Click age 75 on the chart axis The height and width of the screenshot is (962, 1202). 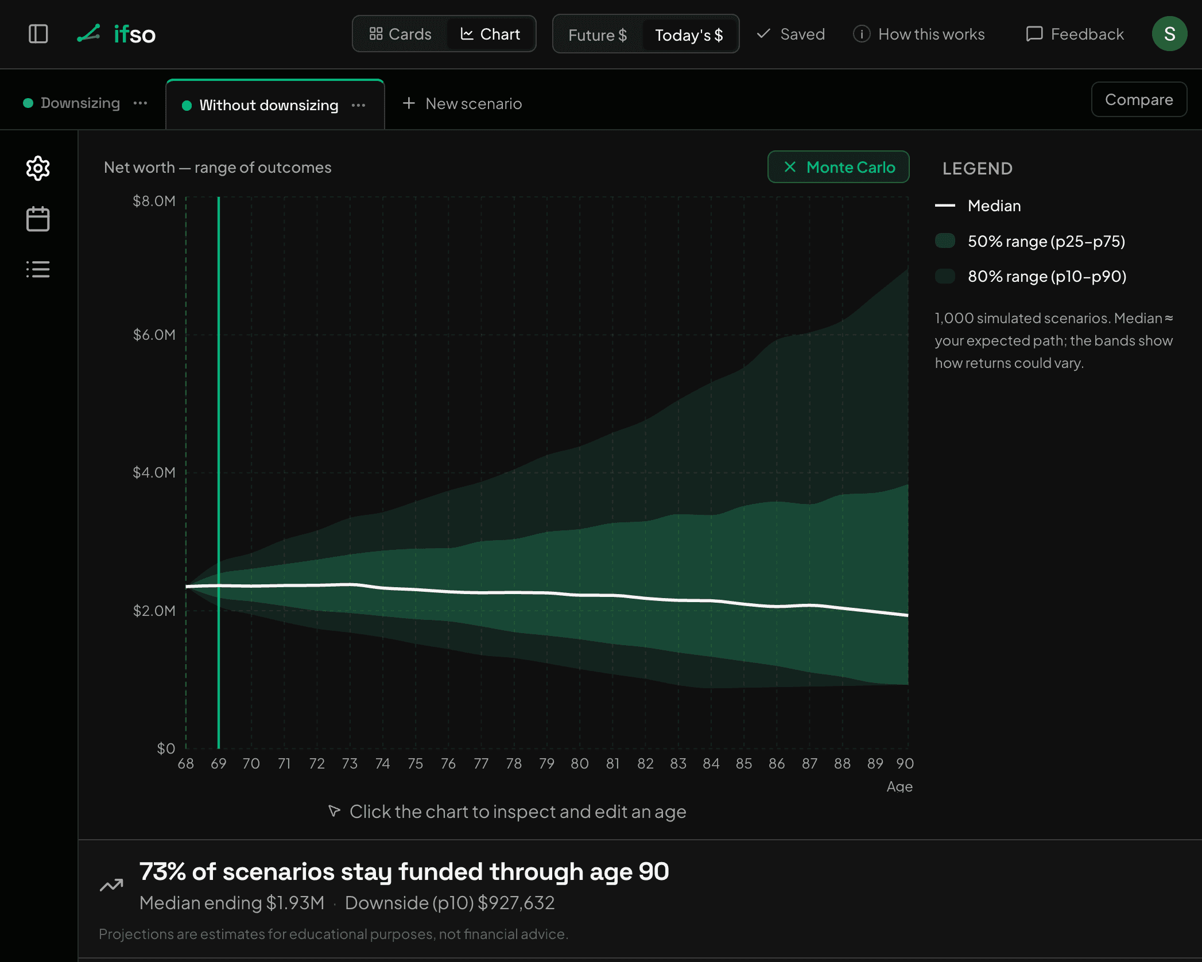pos(415,763)
